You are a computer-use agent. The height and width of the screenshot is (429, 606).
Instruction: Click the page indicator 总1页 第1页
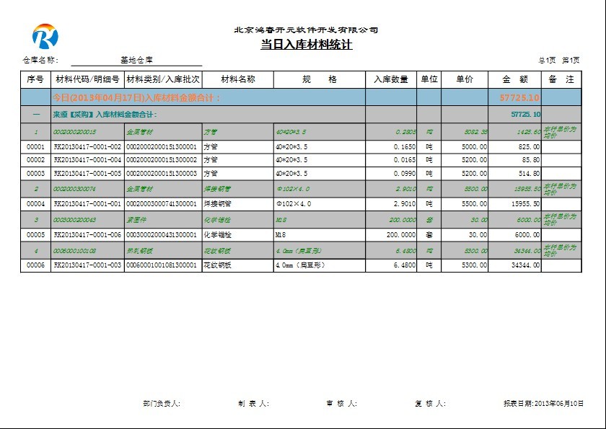click(559, 61)
